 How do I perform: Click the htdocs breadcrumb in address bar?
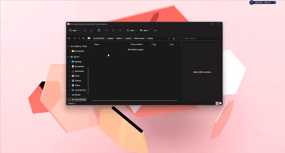click(119, 38)
